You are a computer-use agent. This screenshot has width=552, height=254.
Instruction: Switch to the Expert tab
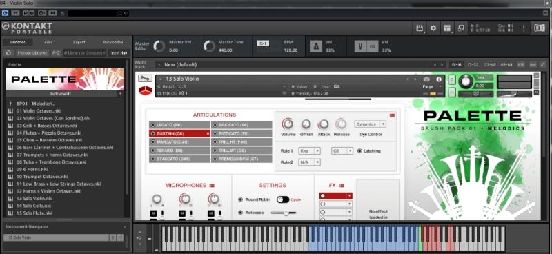pos(79,42)
